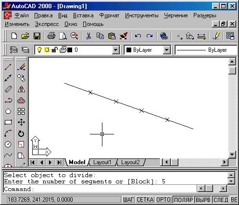Open Distance inquiry ruler icon
Viewport: 239px width, 205px height.
(x=201, y=36)
